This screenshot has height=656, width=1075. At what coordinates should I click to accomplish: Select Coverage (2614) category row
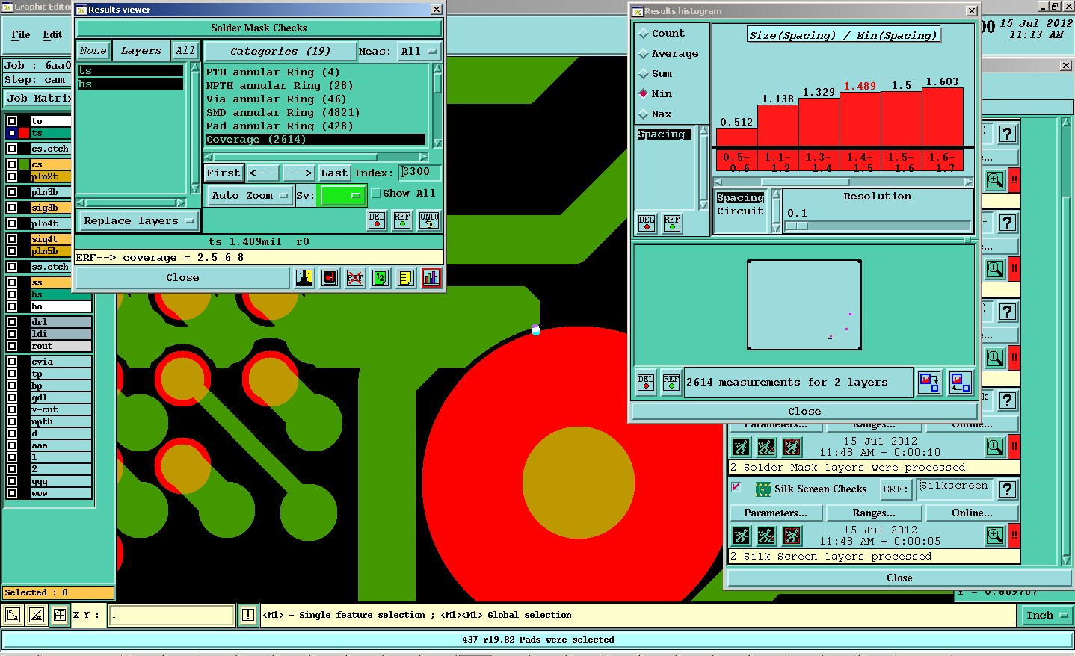(315, 140)
